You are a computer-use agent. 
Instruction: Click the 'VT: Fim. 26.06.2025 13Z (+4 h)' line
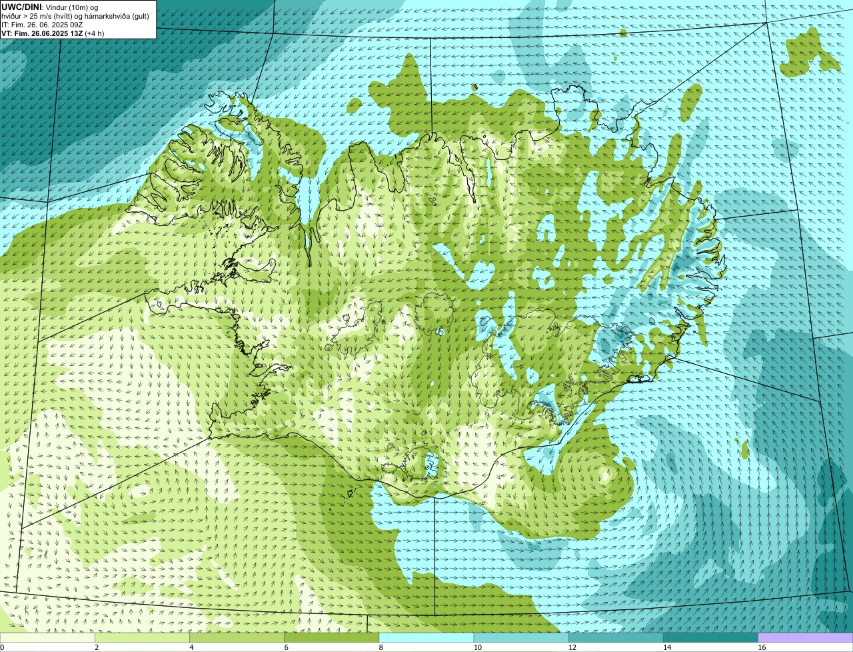53,33
